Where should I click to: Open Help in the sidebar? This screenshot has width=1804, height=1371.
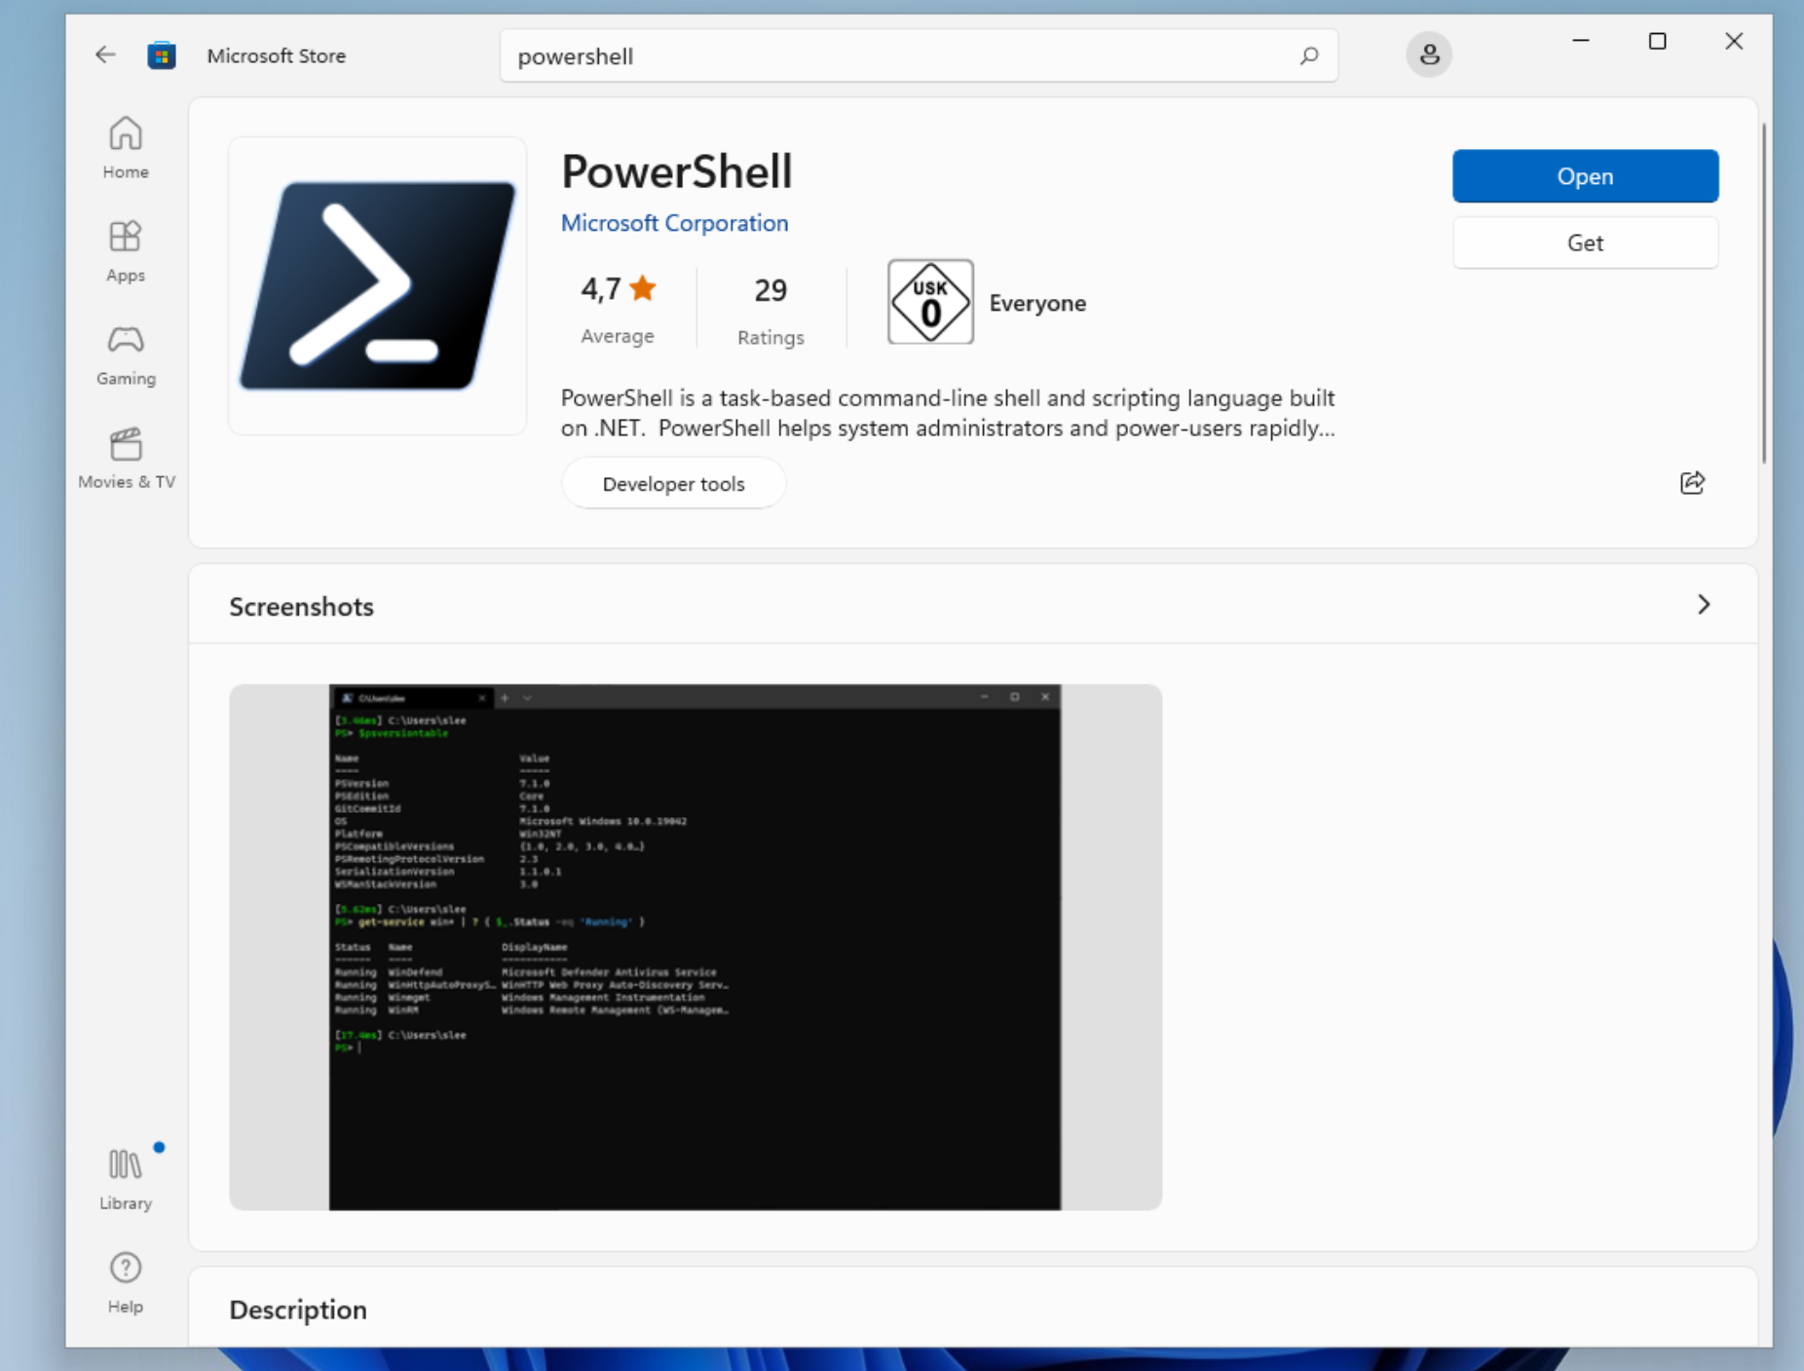coord(126,1283)
